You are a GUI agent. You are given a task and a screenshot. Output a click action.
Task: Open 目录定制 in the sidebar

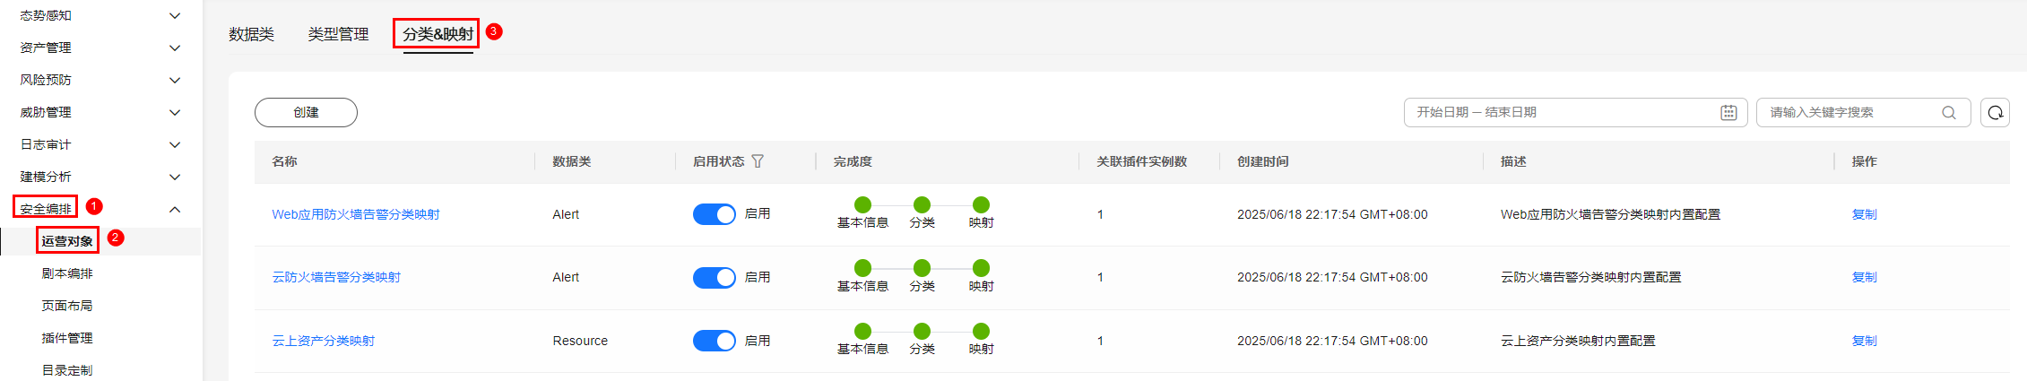[x=67, y=370]
